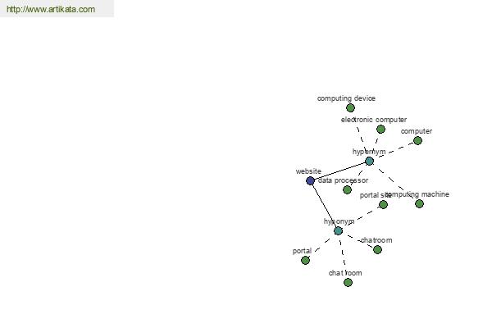Click the computer label text
This screenshot has height=328, width=492.
pyautogui.click(x=417, y=131)
